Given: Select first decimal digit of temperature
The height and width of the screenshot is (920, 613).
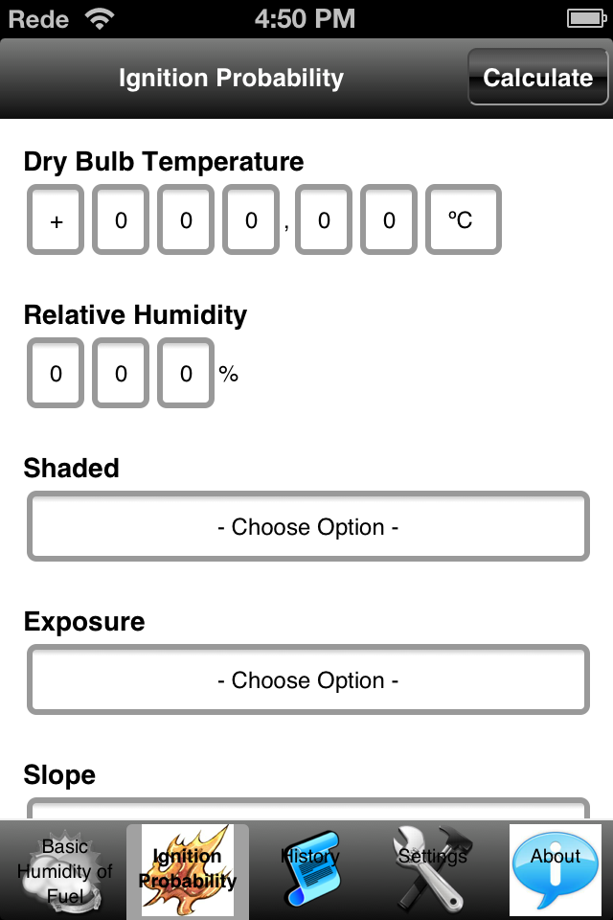Looking at the screenshot, I should 324,219.
